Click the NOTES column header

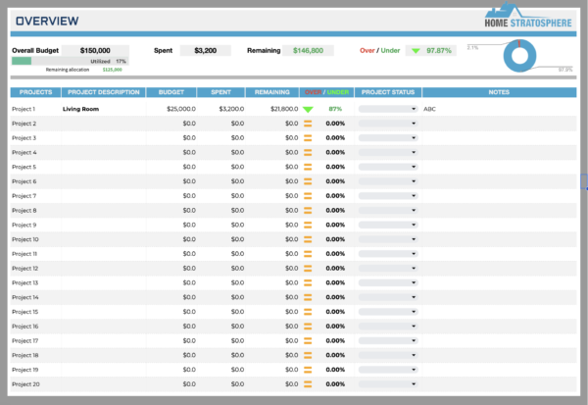[499, 92]
